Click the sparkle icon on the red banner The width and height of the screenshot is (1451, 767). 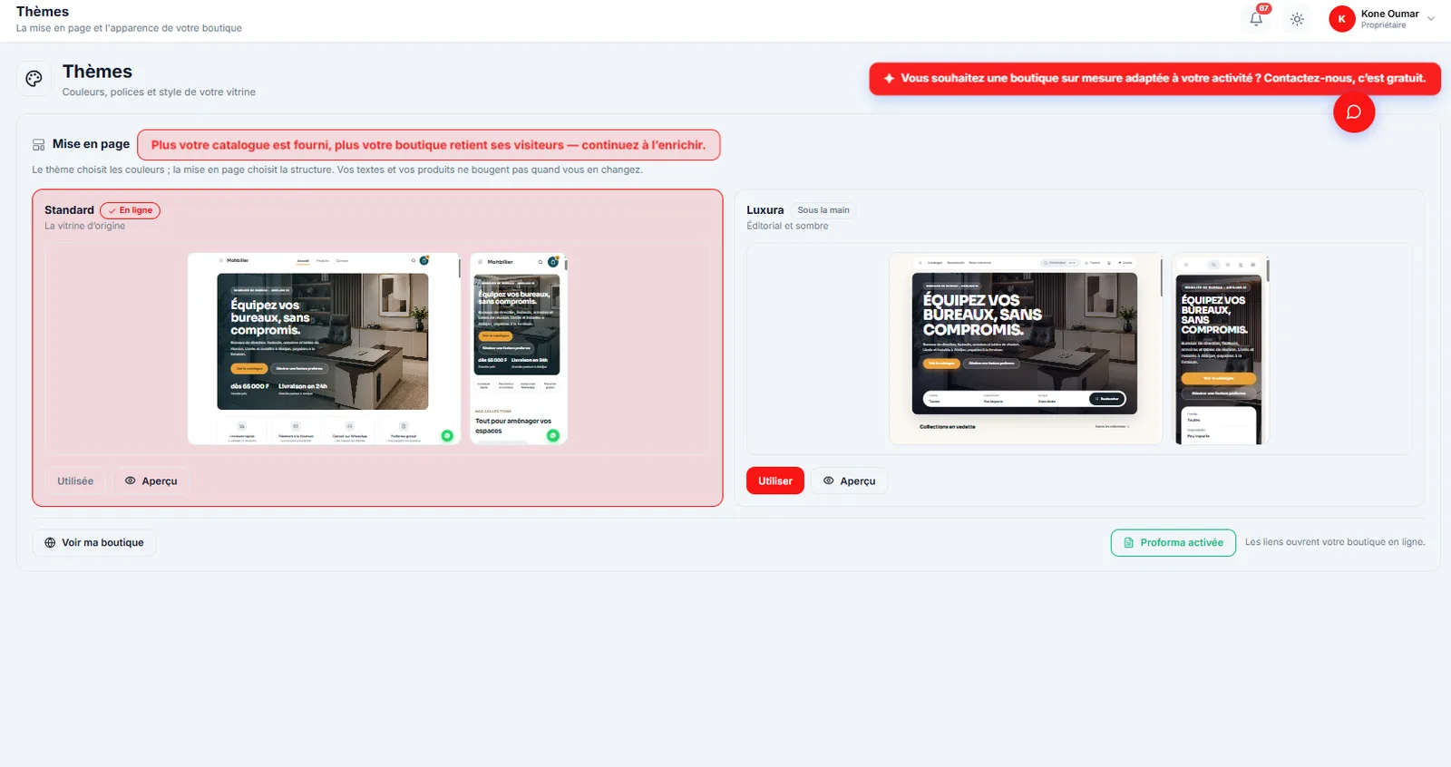click(889, 79)
